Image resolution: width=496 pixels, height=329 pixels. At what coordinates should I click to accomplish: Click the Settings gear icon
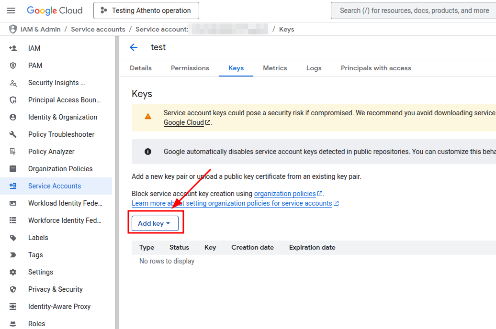click(13, 272)
